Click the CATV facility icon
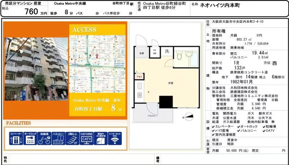 [x=87, y=139]
